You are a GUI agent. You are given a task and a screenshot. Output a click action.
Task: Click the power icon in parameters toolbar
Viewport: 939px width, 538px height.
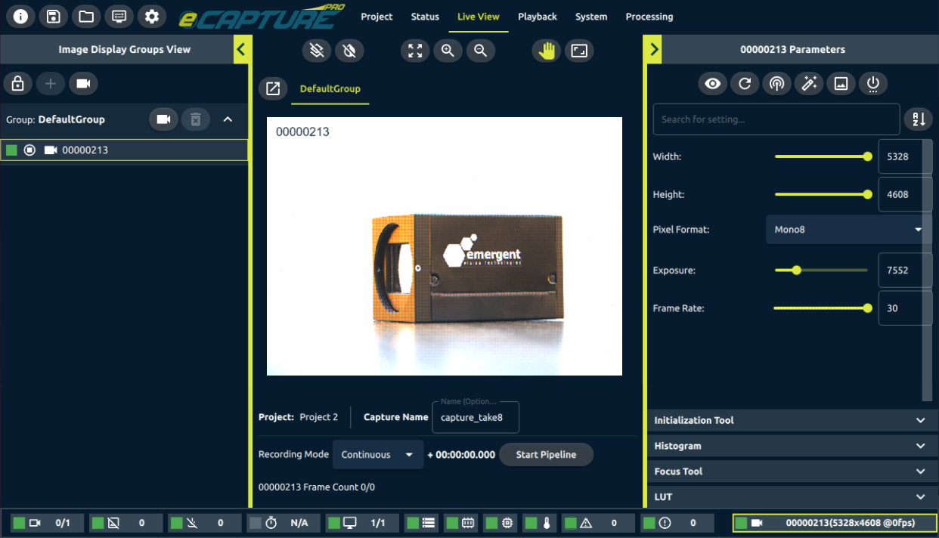[873, 83]
